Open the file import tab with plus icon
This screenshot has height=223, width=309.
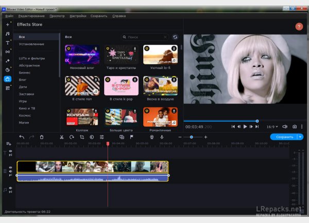tap(8, 25)
